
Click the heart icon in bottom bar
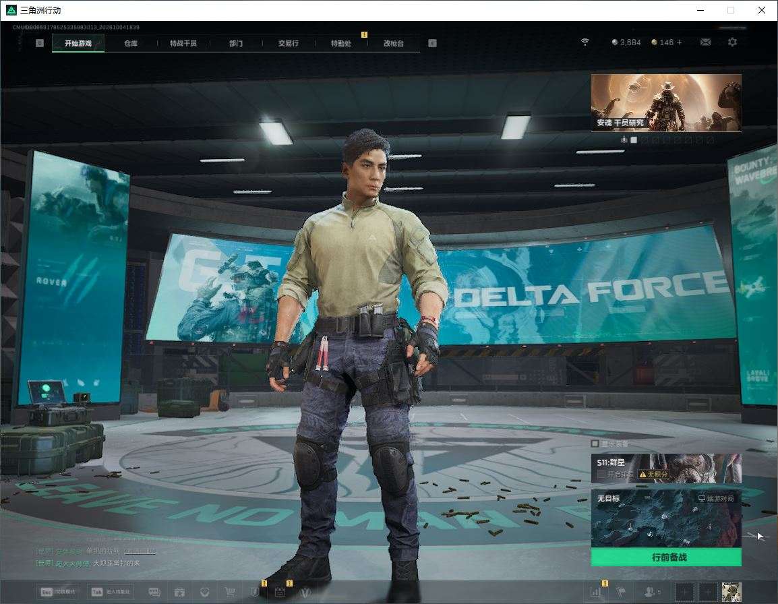(204, 592)
